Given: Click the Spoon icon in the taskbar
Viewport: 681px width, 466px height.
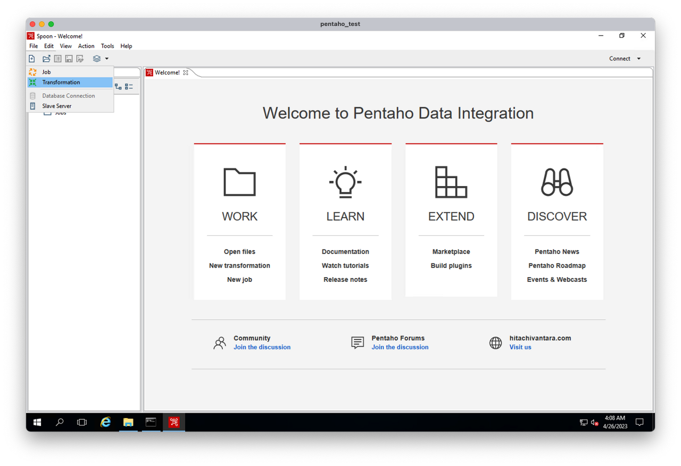Looking at the screenshot, I should pyautogui.click(x=174, y=422).
